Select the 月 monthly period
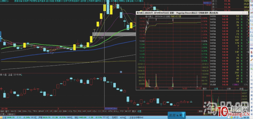253x119 pixels. pos(251,99)
